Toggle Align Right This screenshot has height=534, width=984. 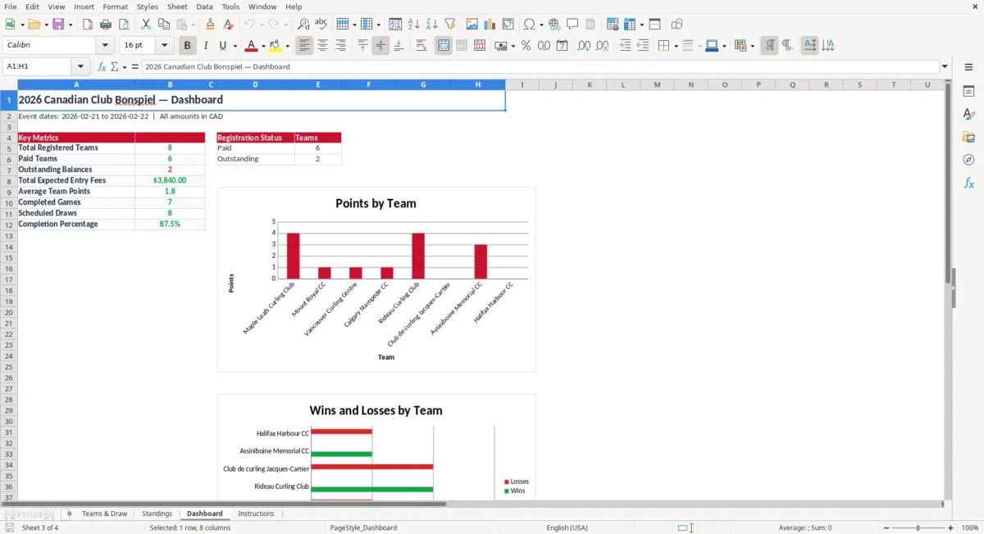[340, 46]
